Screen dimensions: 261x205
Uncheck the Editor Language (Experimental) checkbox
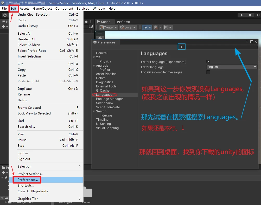point(208,62)
